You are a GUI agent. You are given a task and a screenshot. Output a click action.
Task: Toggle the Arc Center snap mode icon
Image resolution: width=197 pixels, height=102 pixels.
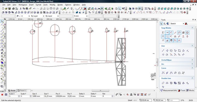coord(179,33)
